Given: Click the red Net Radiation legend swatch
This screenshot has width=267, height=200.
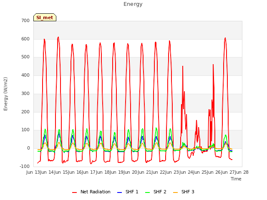Looking at the screenshot, I should coord(74,192).
